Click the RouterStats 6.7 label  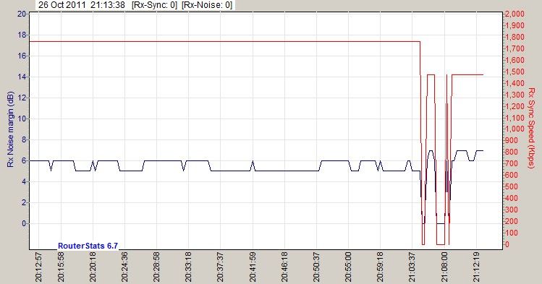click(88, 246)
